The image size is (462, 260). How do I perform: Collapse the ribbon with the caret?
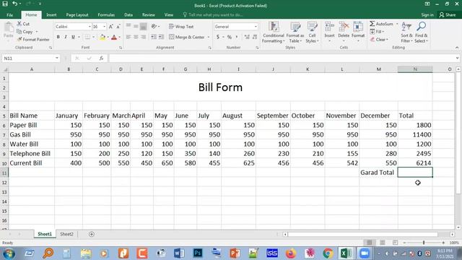[x=457, y=48]
